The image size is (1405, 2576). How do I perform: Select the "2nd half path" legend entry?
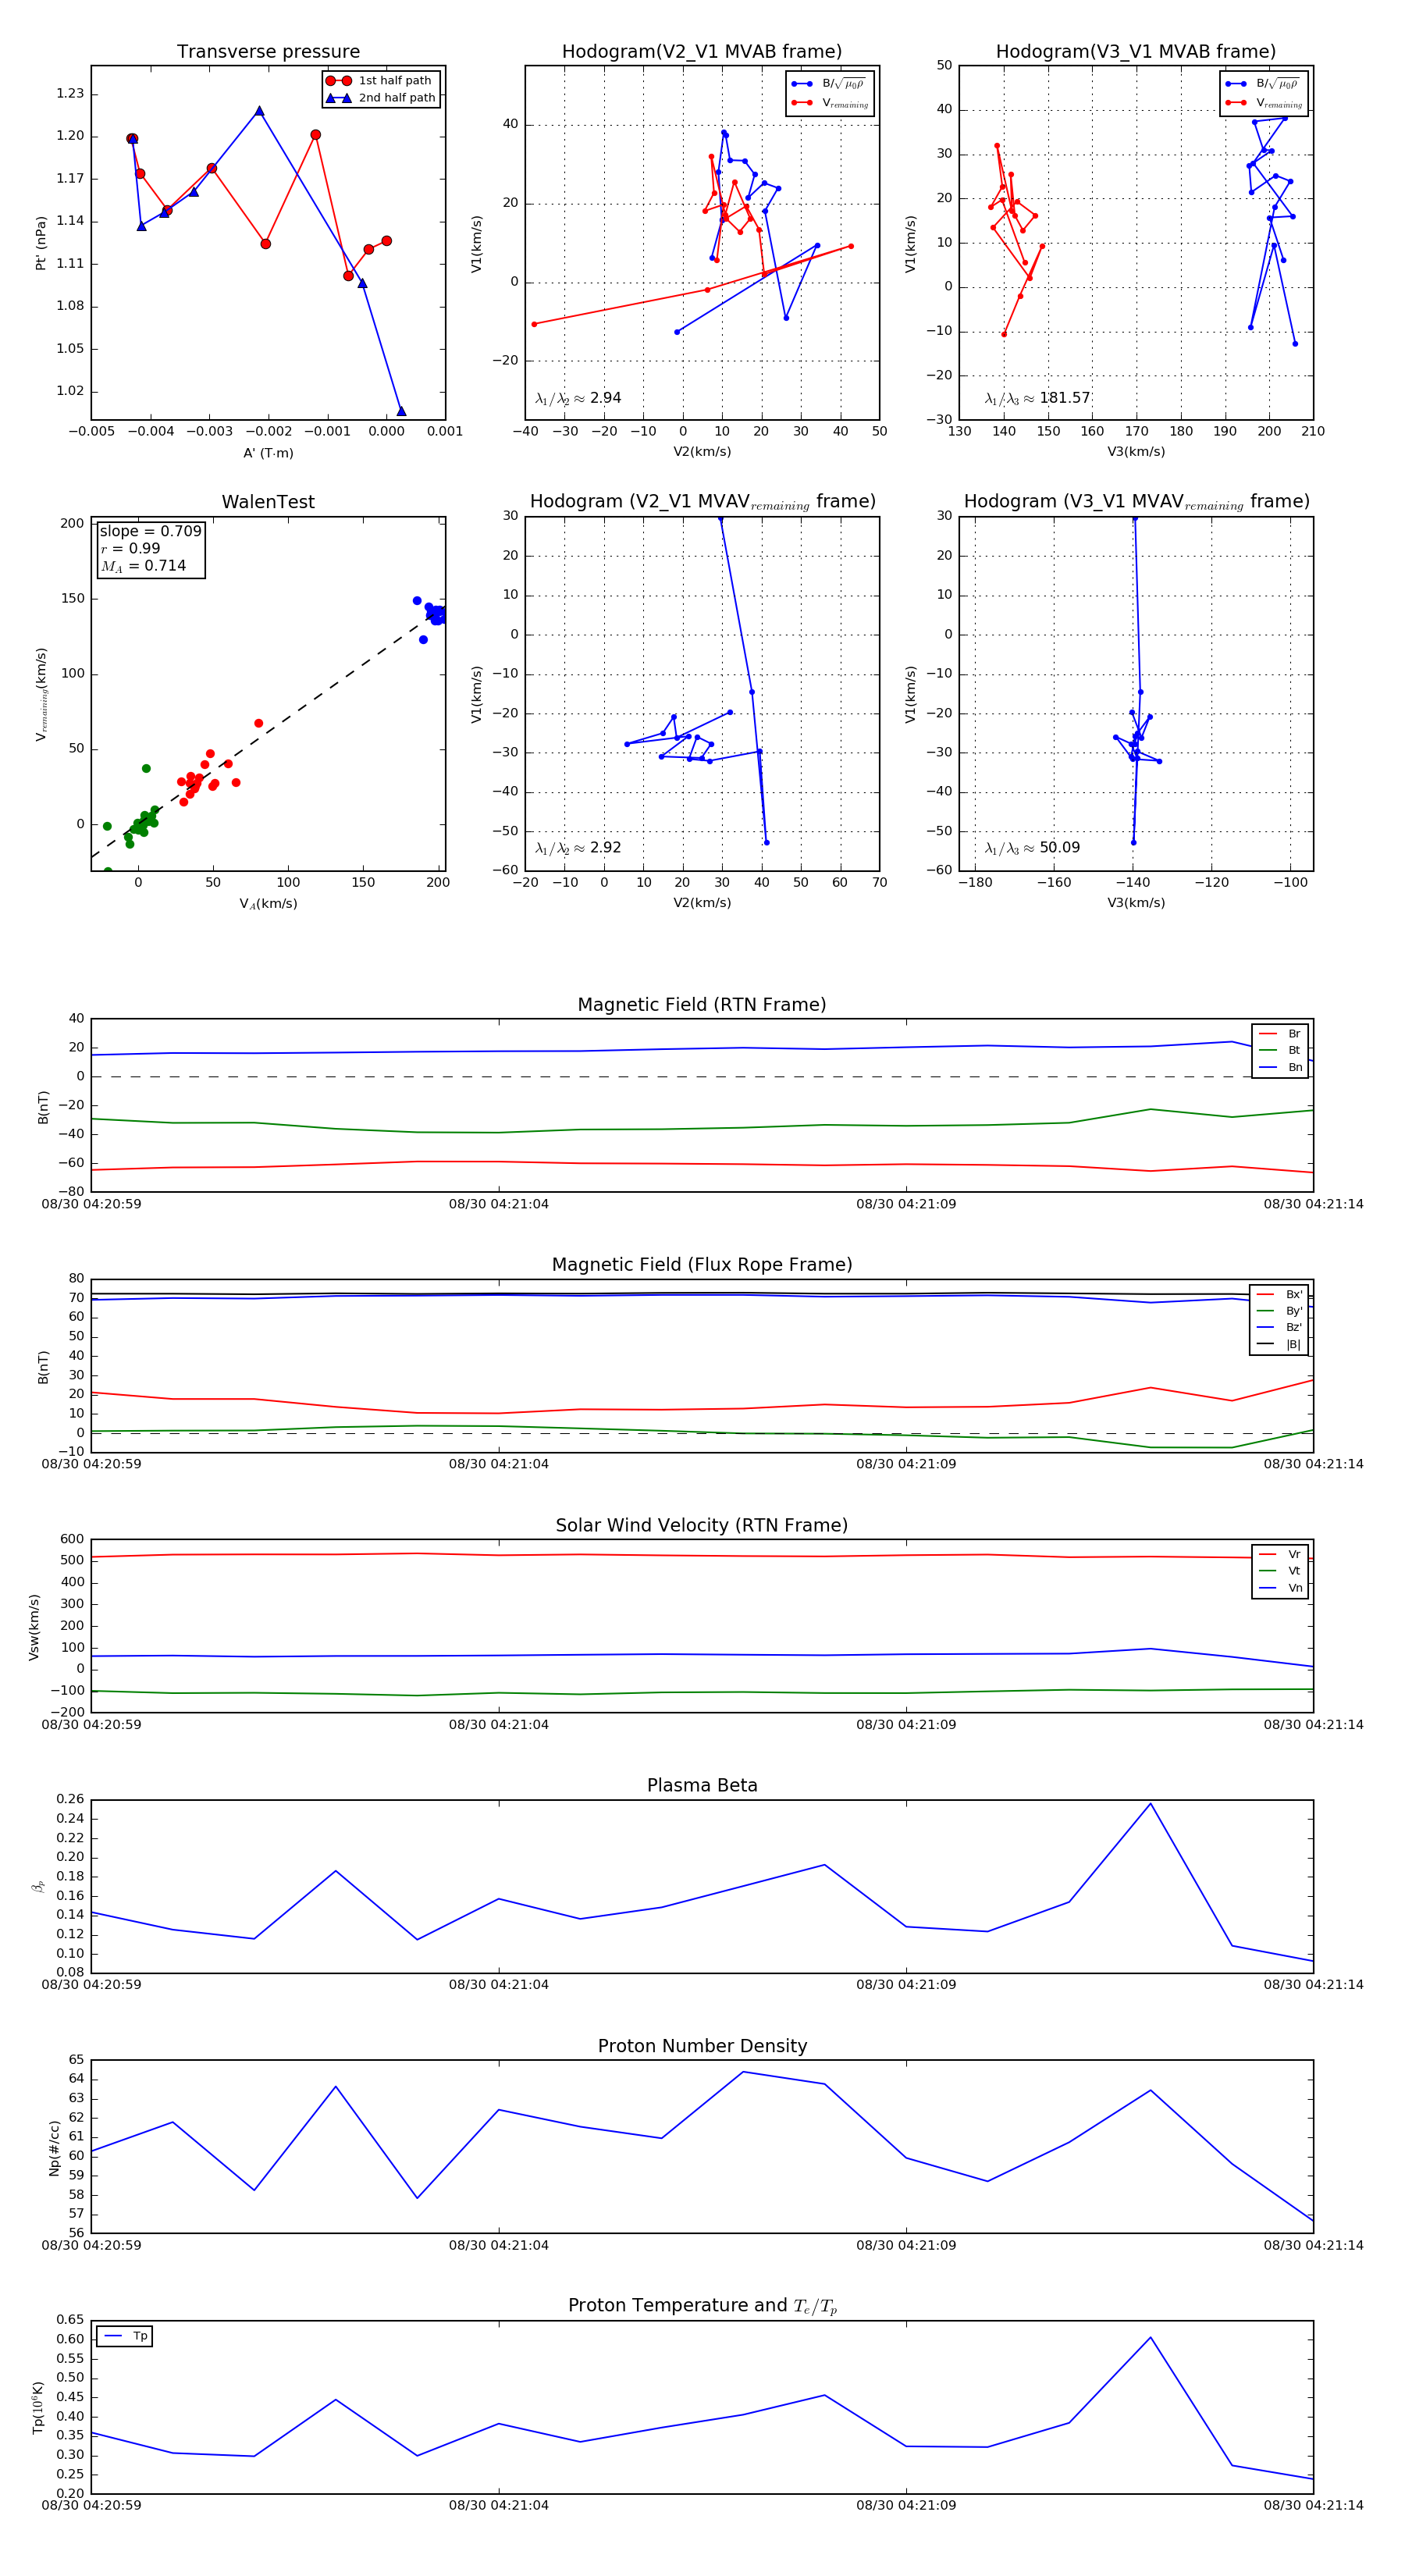click(381, 98)
